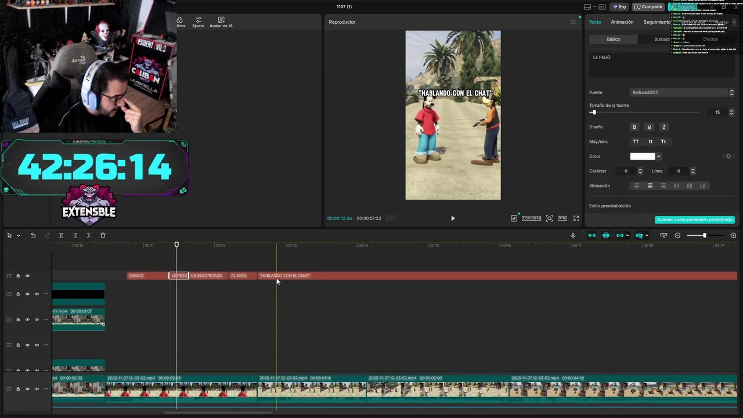Click the Compartir button
Image resolution: width=743 pixels, height=418 pixels.
click(648, 7)
